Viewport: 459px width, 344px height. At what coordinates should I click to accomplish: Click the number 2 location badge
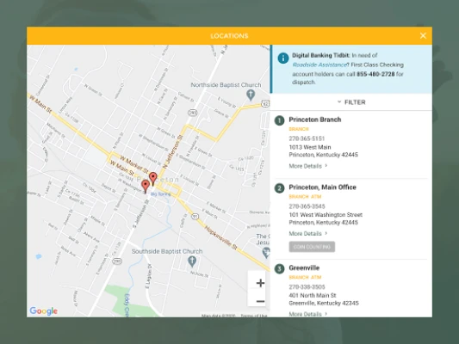[279, 188]
